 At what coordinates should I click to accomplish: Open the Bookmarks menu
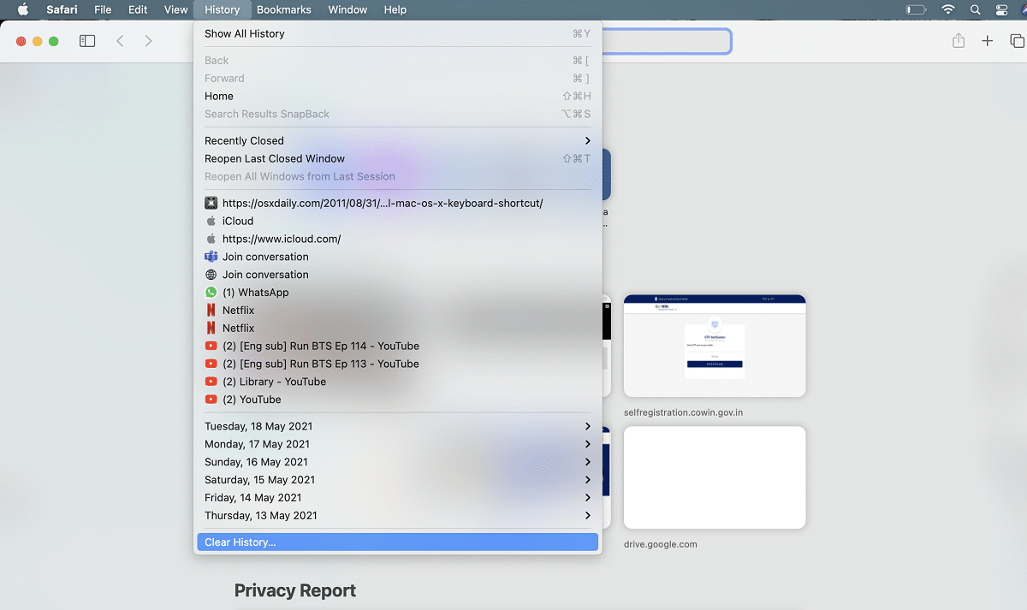pos(283,9)
